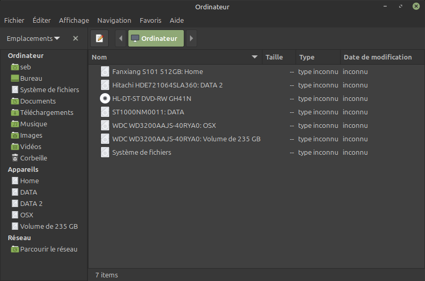This screenshot has width=425, height=281.
Task: Close the sidebar with the X button
Action: [x=76, y=38]
